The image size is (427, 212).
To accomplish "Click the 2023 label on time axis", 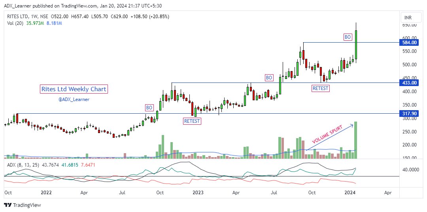I will point(198,193).
